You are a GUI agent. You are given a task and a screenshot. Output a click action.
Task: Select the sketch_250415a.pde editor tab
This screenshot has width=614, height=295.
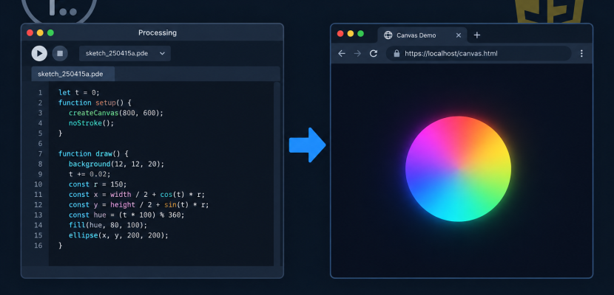(x=72, y=74)
